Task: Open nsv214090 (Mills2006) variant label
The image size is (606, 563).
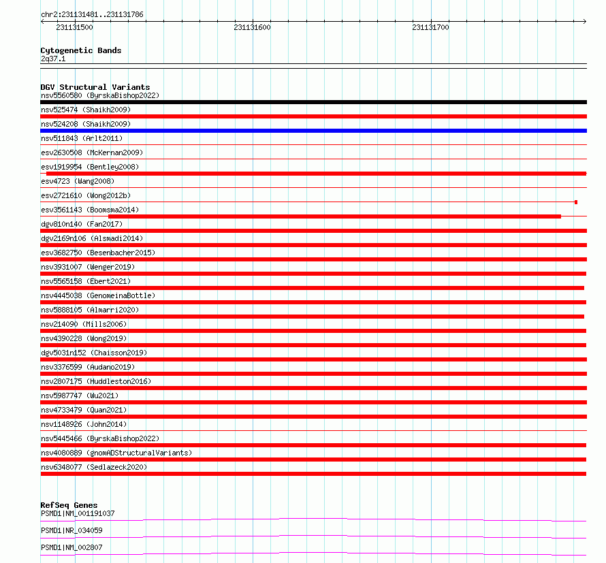Action: (x=84, y=324)
